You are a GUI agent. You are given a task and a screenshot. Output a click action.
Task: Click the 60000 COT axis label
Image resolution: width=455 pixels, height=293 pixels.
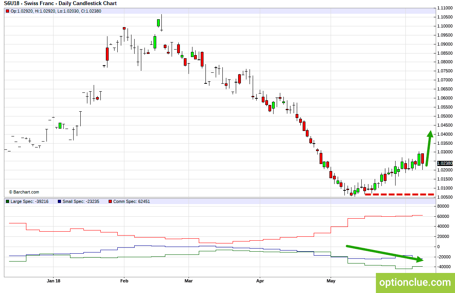(443, 216)
